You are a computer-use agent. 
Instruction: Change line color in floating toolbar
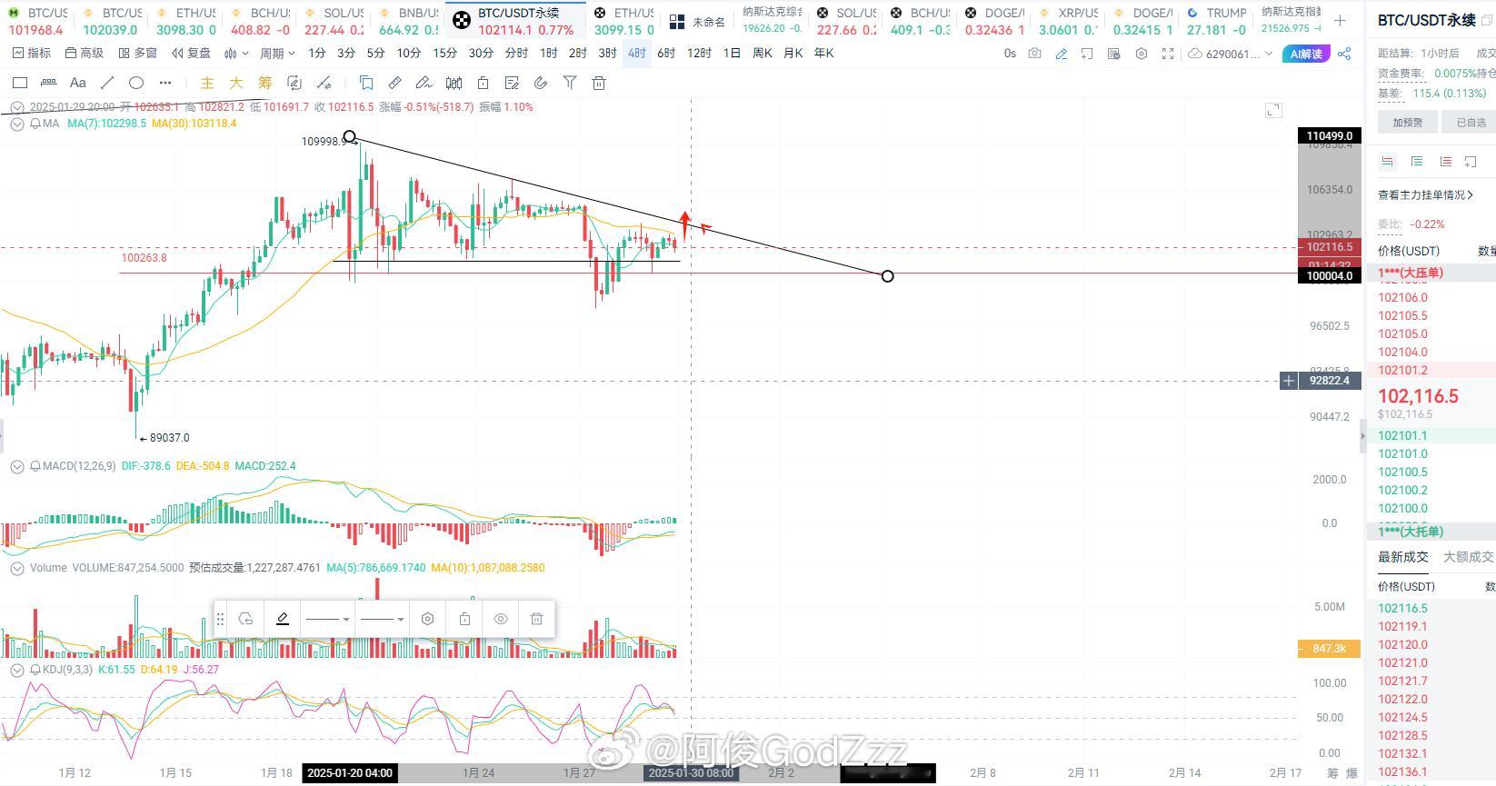pyautogui.click(x=282, y=619)
